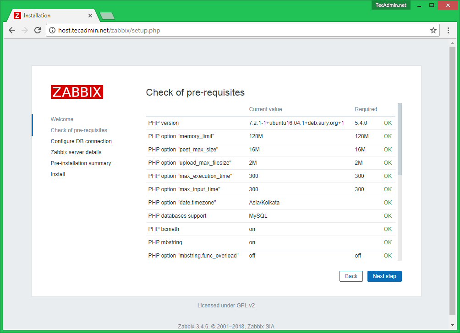Select Welcome step in sidebar

point(62,119)
